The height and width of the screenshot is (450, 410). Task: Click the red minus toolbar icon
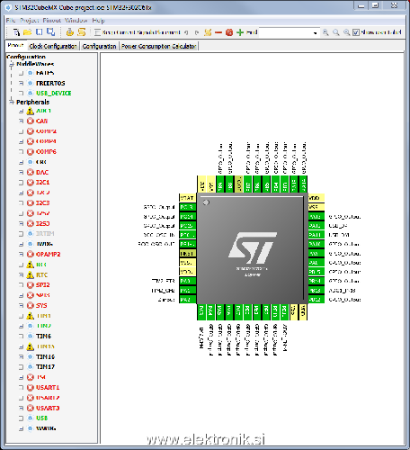click(218, 32)
